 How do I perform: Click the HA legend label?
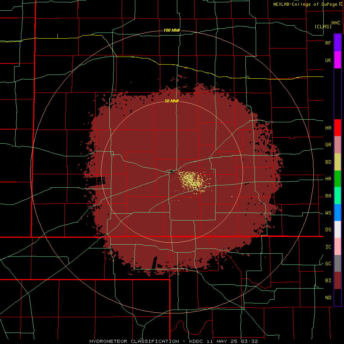click(x=328, y=128)
